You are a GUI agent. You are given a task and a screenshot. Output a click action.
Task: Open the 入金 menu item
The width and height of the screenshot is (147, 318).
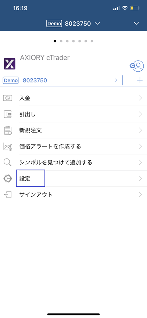pyautogui.click(x=73, y=98)
